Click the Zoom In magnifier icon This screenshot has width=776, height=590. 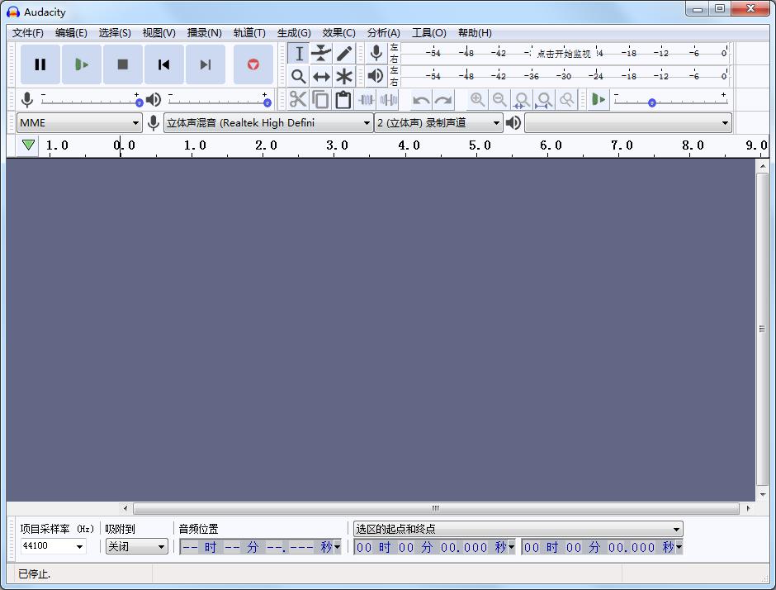[478, 99]
